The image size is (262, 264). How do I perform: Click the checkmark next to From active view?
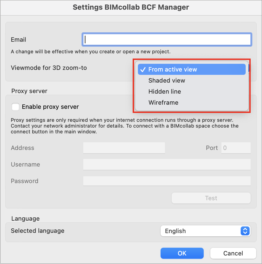143,69
